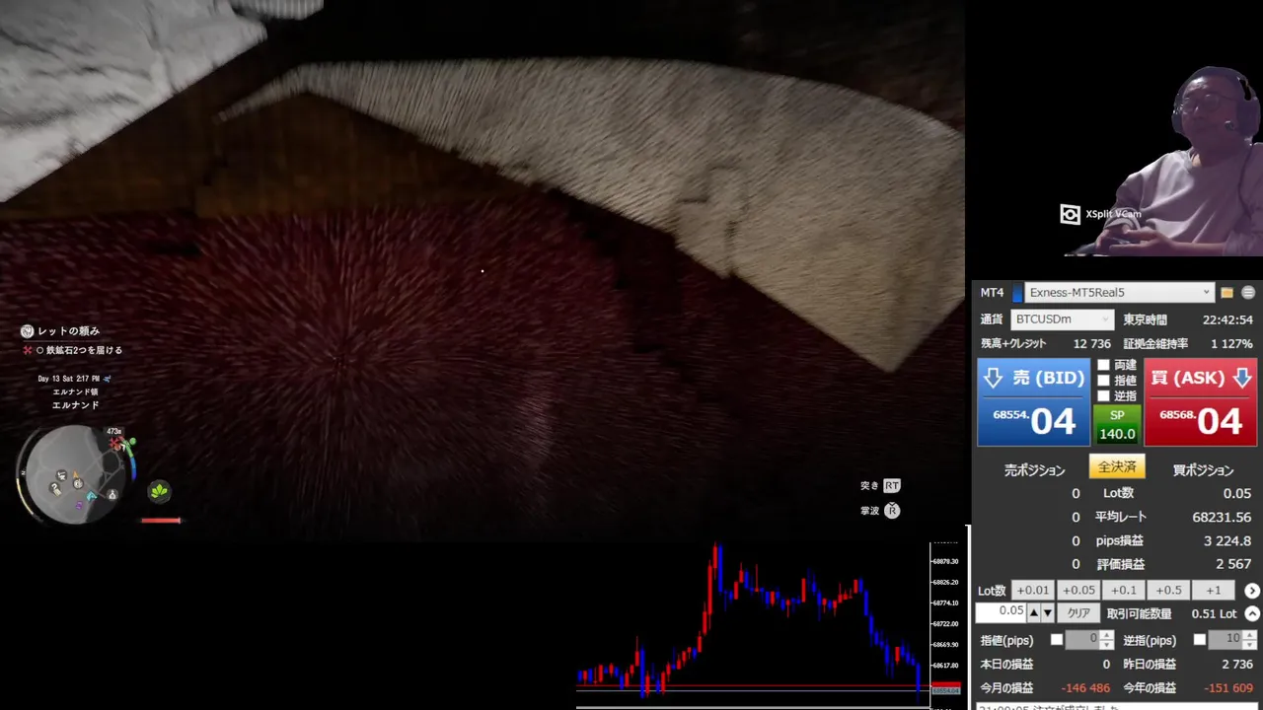Click the 売 (BID) sell button
The width and height of the screenshot is (1263, 710).
(x=1033, y=402)
